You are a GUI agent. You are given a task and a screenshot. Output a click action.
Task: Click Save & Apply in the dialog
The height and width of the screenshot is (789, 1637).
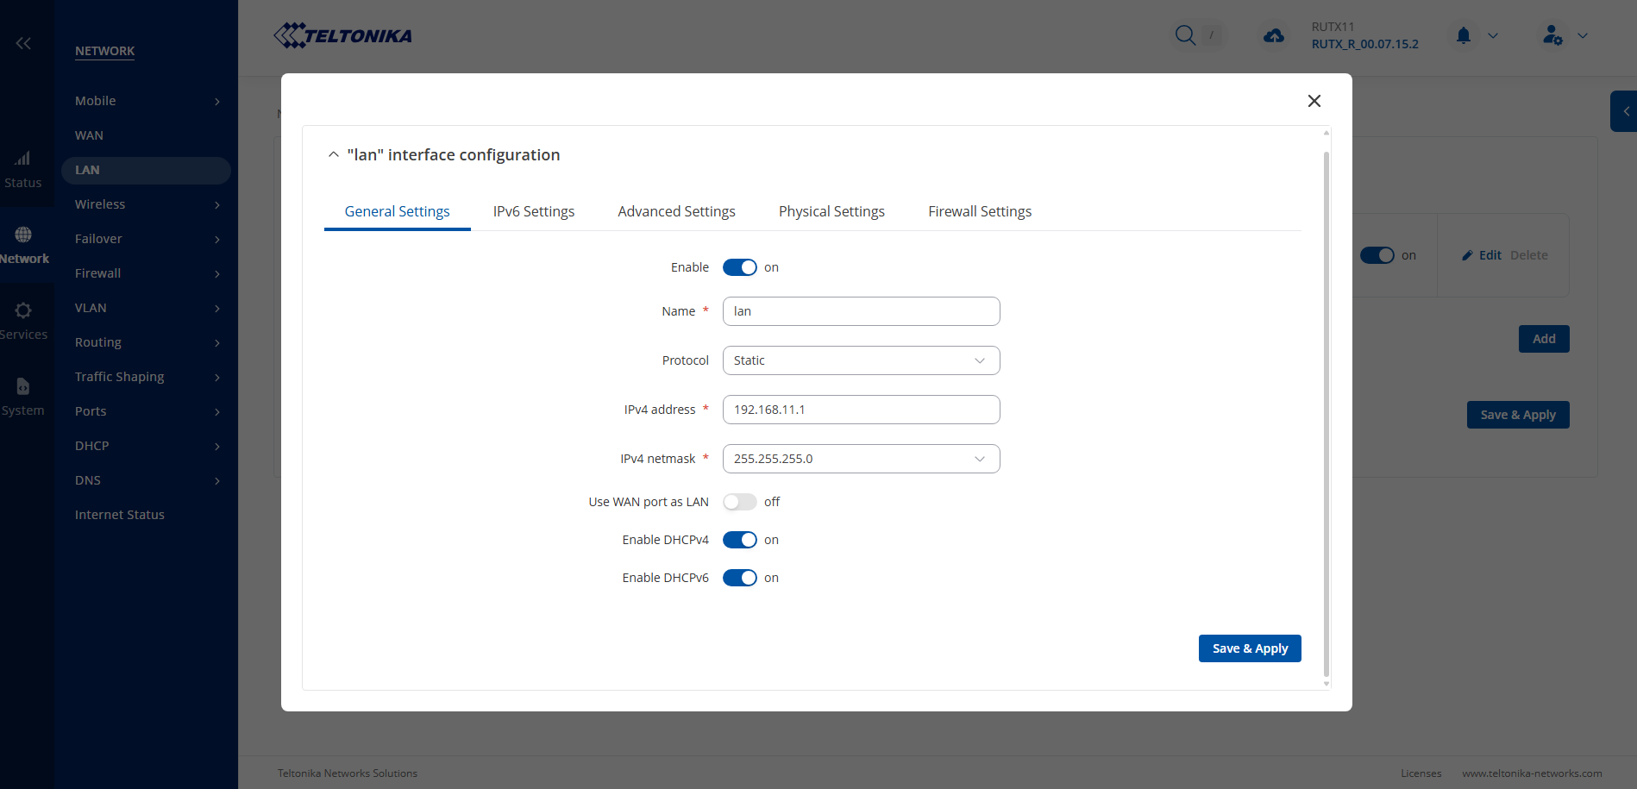pos(1249,648)
